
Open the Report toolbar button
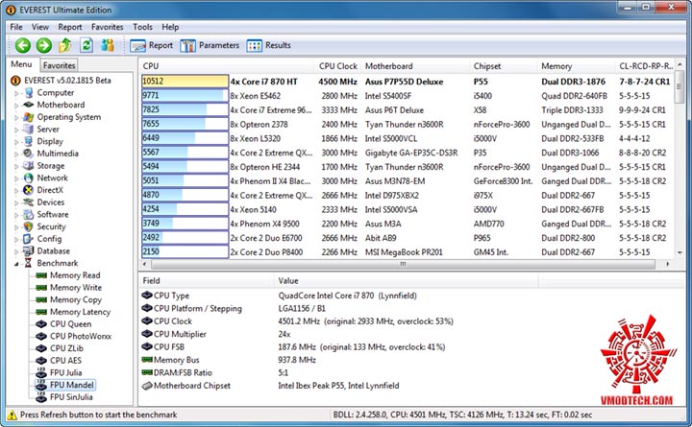[x=152, y=45]
